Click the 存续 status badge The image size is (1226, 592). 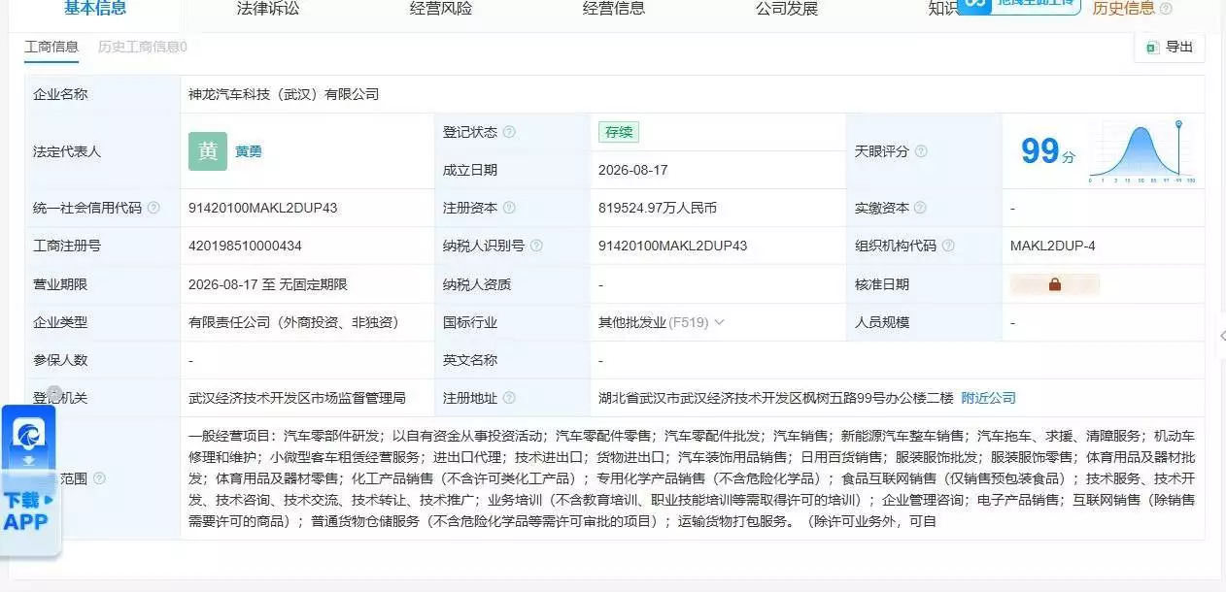point(619,132)
